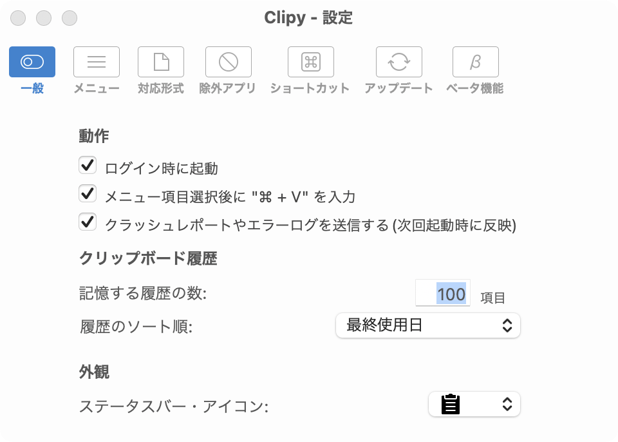Screen dimensions: 618x442
Task: Click the chevrons of 履歴のソート順 popup
Action: coord(507,325)
